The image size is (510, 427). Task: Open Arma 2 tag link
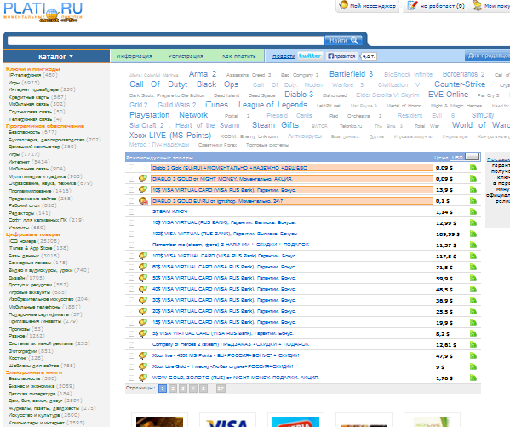tap(203, 74)
